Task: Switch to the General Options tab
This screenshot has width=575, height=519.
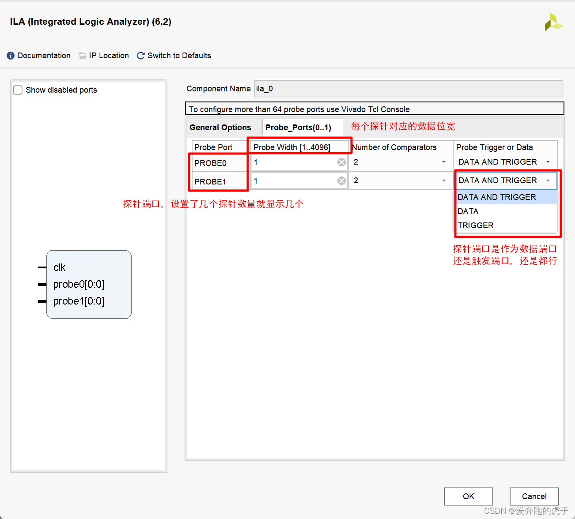Action: (220, 127)
